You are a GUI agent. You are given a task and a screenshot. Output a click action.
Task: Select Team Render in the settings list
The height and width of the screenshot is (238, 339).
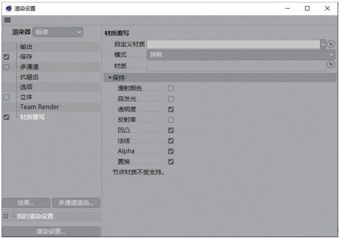click(x=39, y=107)
